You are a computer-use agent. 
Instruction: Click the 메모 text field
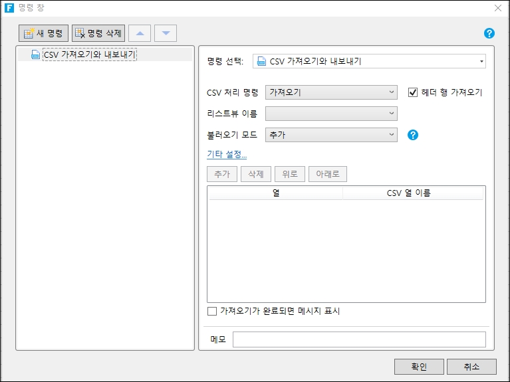(x=359, y=339)
